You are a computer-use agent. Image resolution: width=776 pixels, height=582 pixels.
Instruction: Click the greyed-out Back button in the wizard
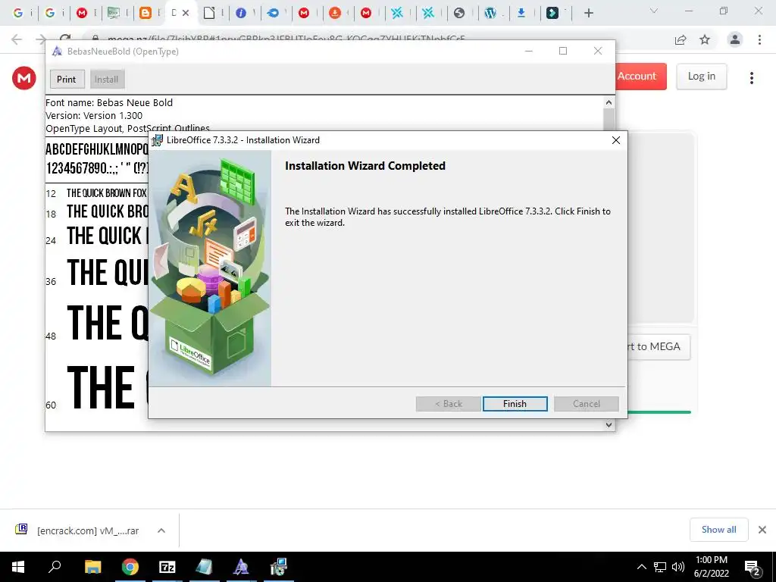tap(449, 404)
